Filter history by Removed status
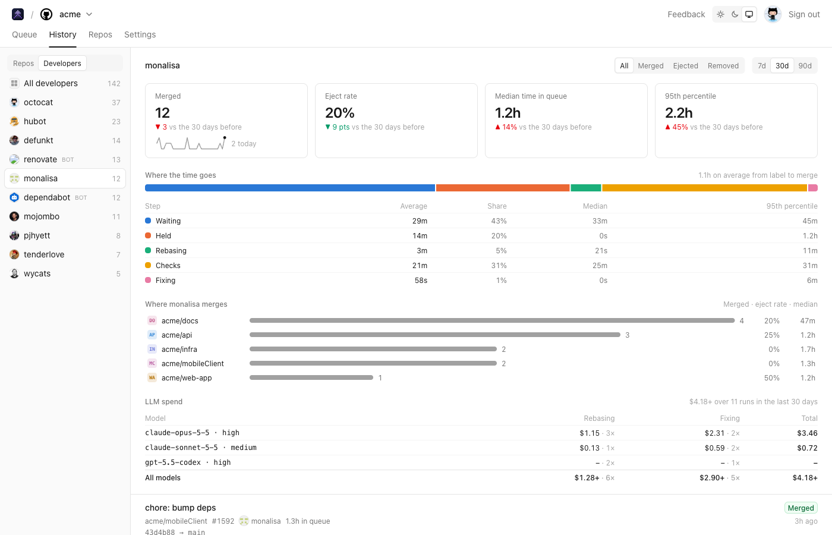 tap(723, 66)
